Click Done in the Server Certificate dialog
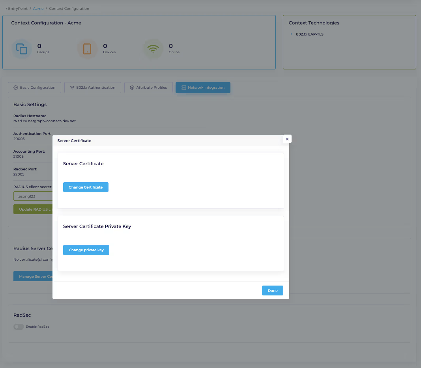The height and width of the screenshot is (368, 421). pyautogui.click(x=273, y=290)
